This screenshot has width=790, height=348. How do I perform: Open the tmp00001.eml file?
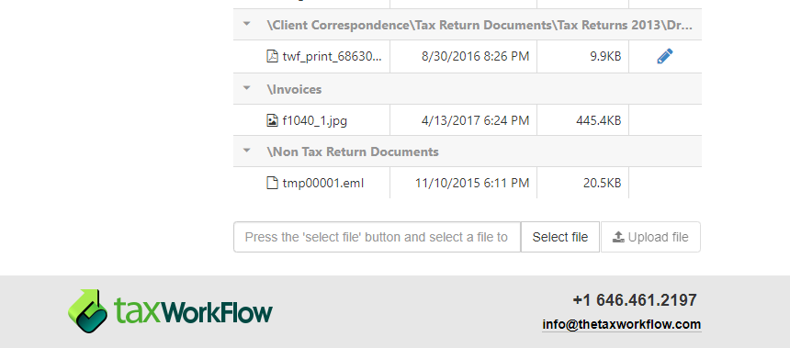click(323, 184)
